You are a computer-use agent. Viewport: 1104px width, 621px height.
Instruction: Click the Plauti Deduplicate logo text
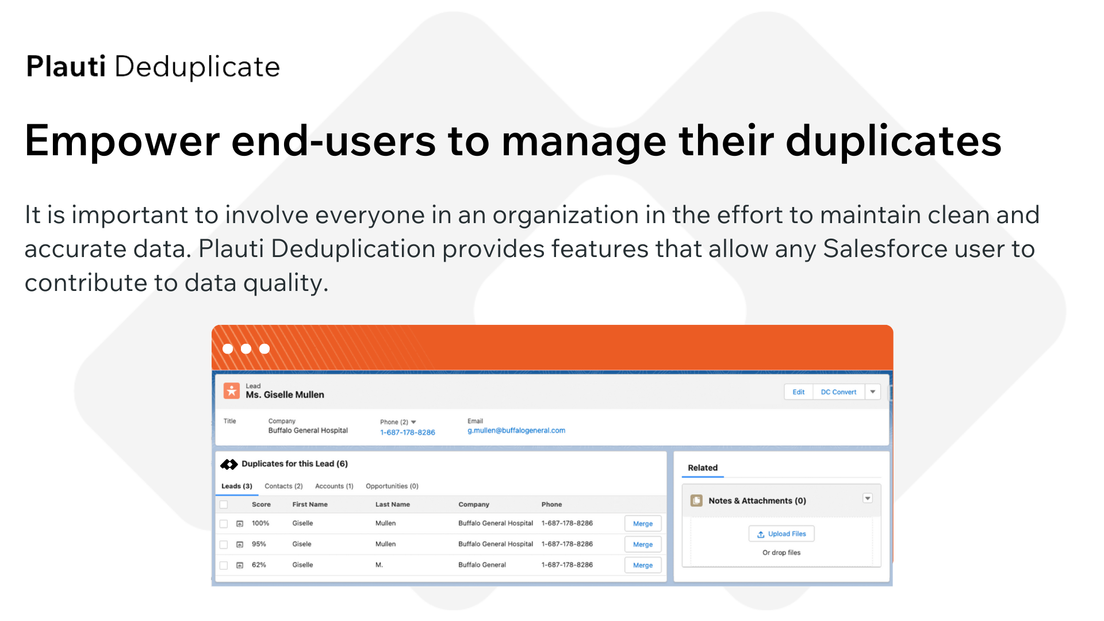pyautogui.click(x=153, y=67)
